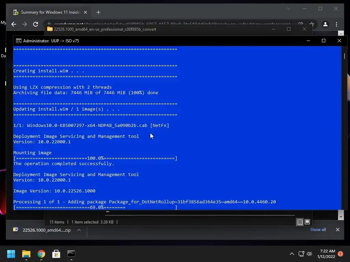Screen dimensions: 350x262
Task: Click the Chrome page scrollbar down arrow
Action: (x=341, y=217)
